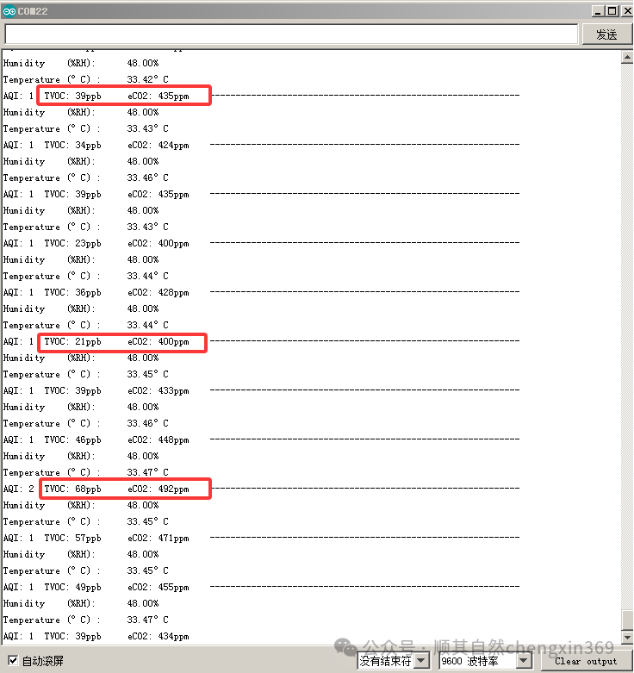Viewport: 634px width, 673px height.
Task: Click the scrollbar down arrow
Action: 626,639
